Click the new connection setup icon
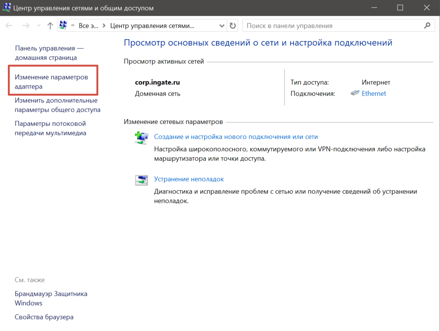The height and width of the screenshot is (331, 440). click(141, 138)
